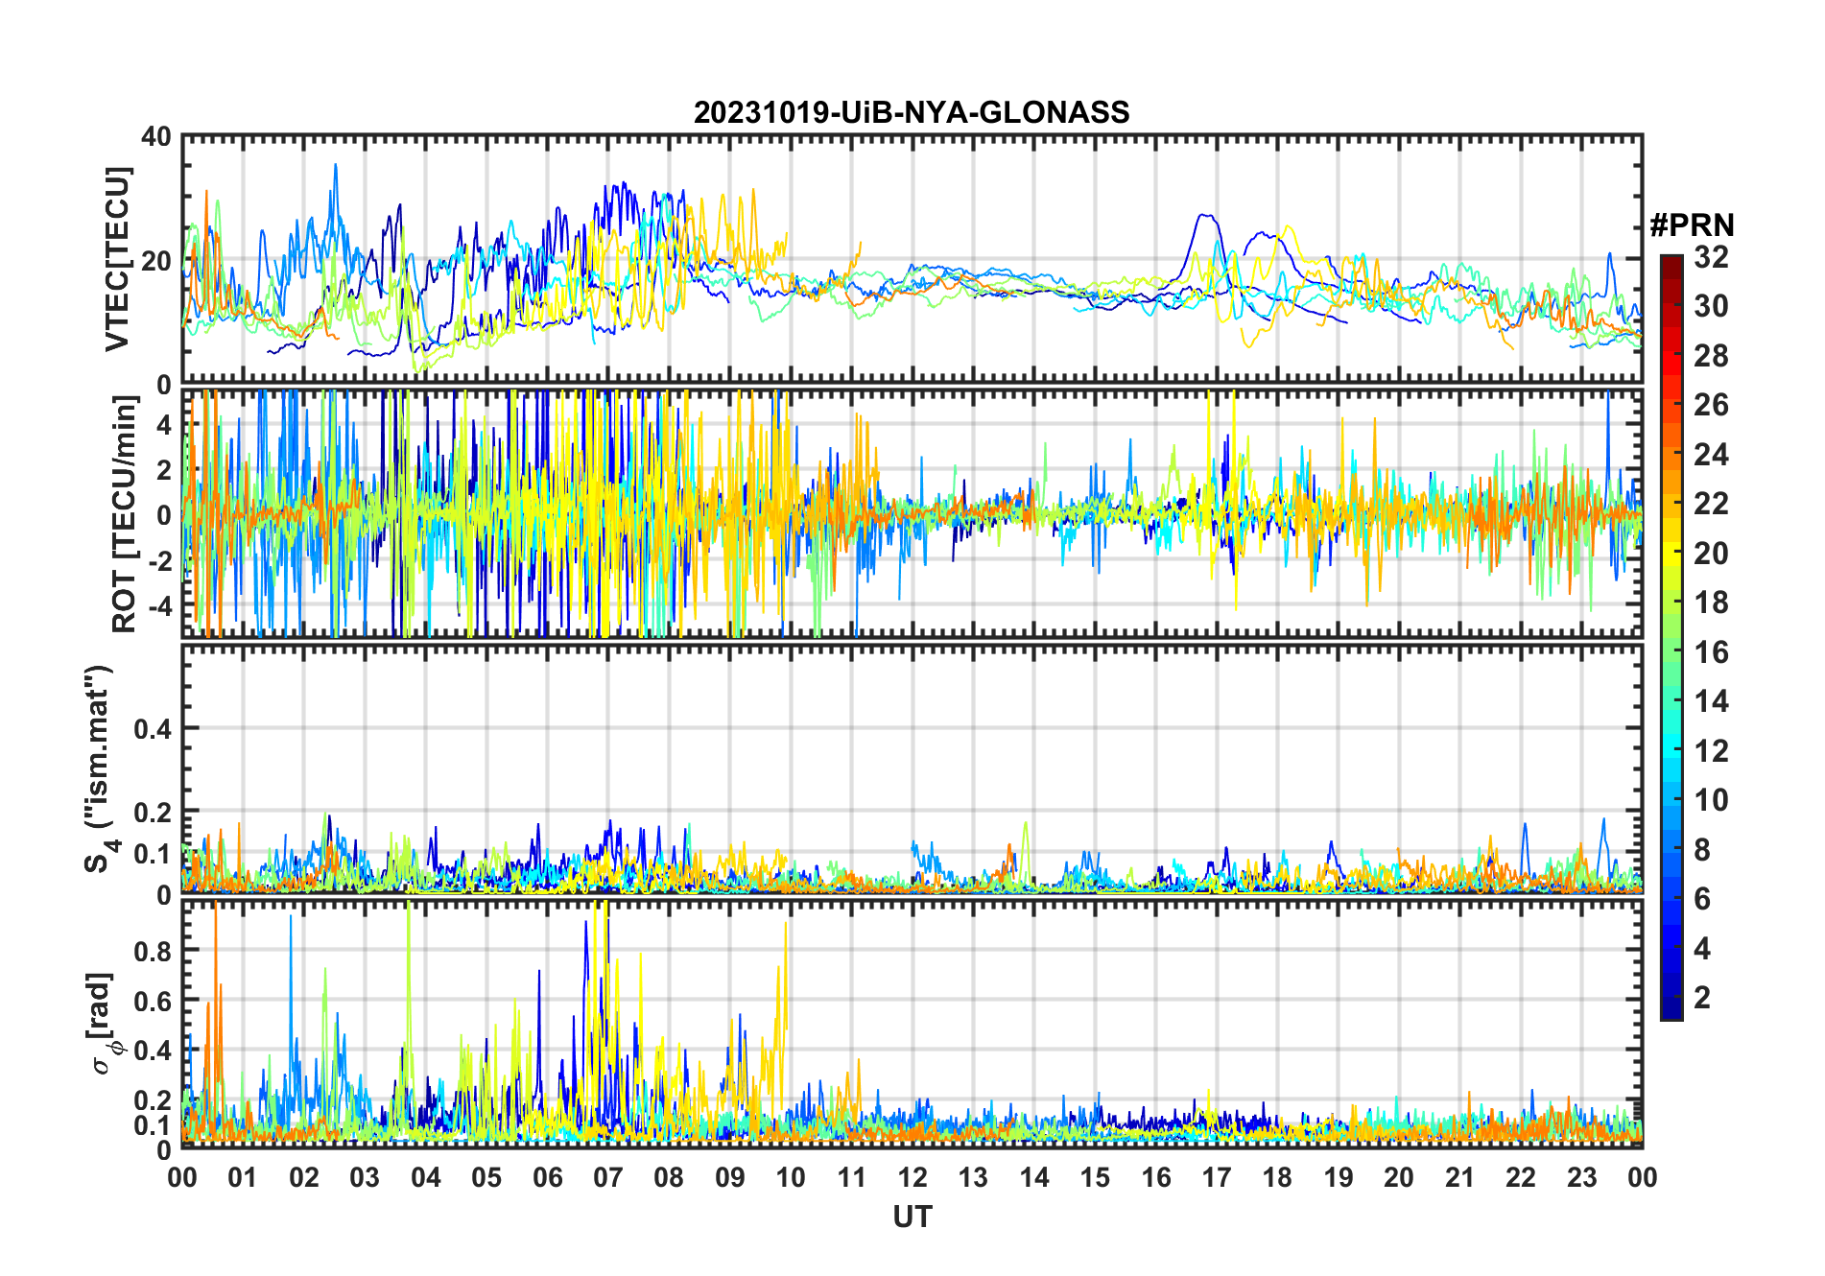This screenshot has width=1825, height=1276.
Task: Click inside the VTEC plot panel
Action: point(912,259)
